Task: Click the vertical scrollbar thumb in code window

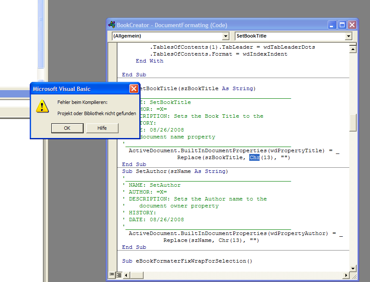Action: [x=353, y=123]
